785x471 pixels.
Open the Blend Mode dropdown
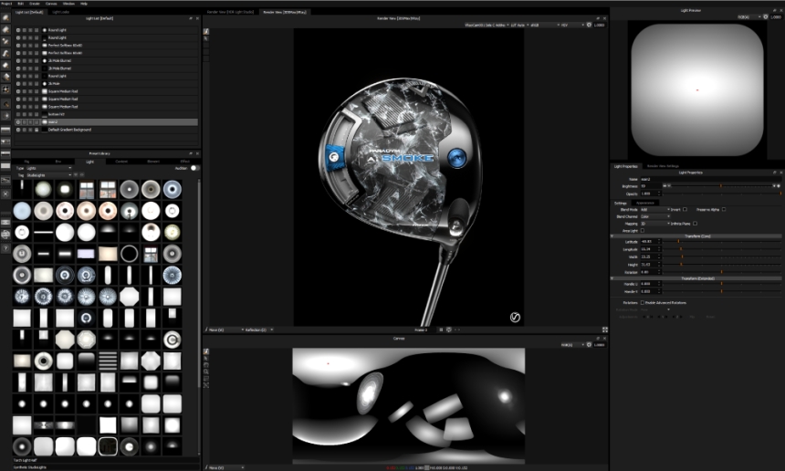click(654, 209)
